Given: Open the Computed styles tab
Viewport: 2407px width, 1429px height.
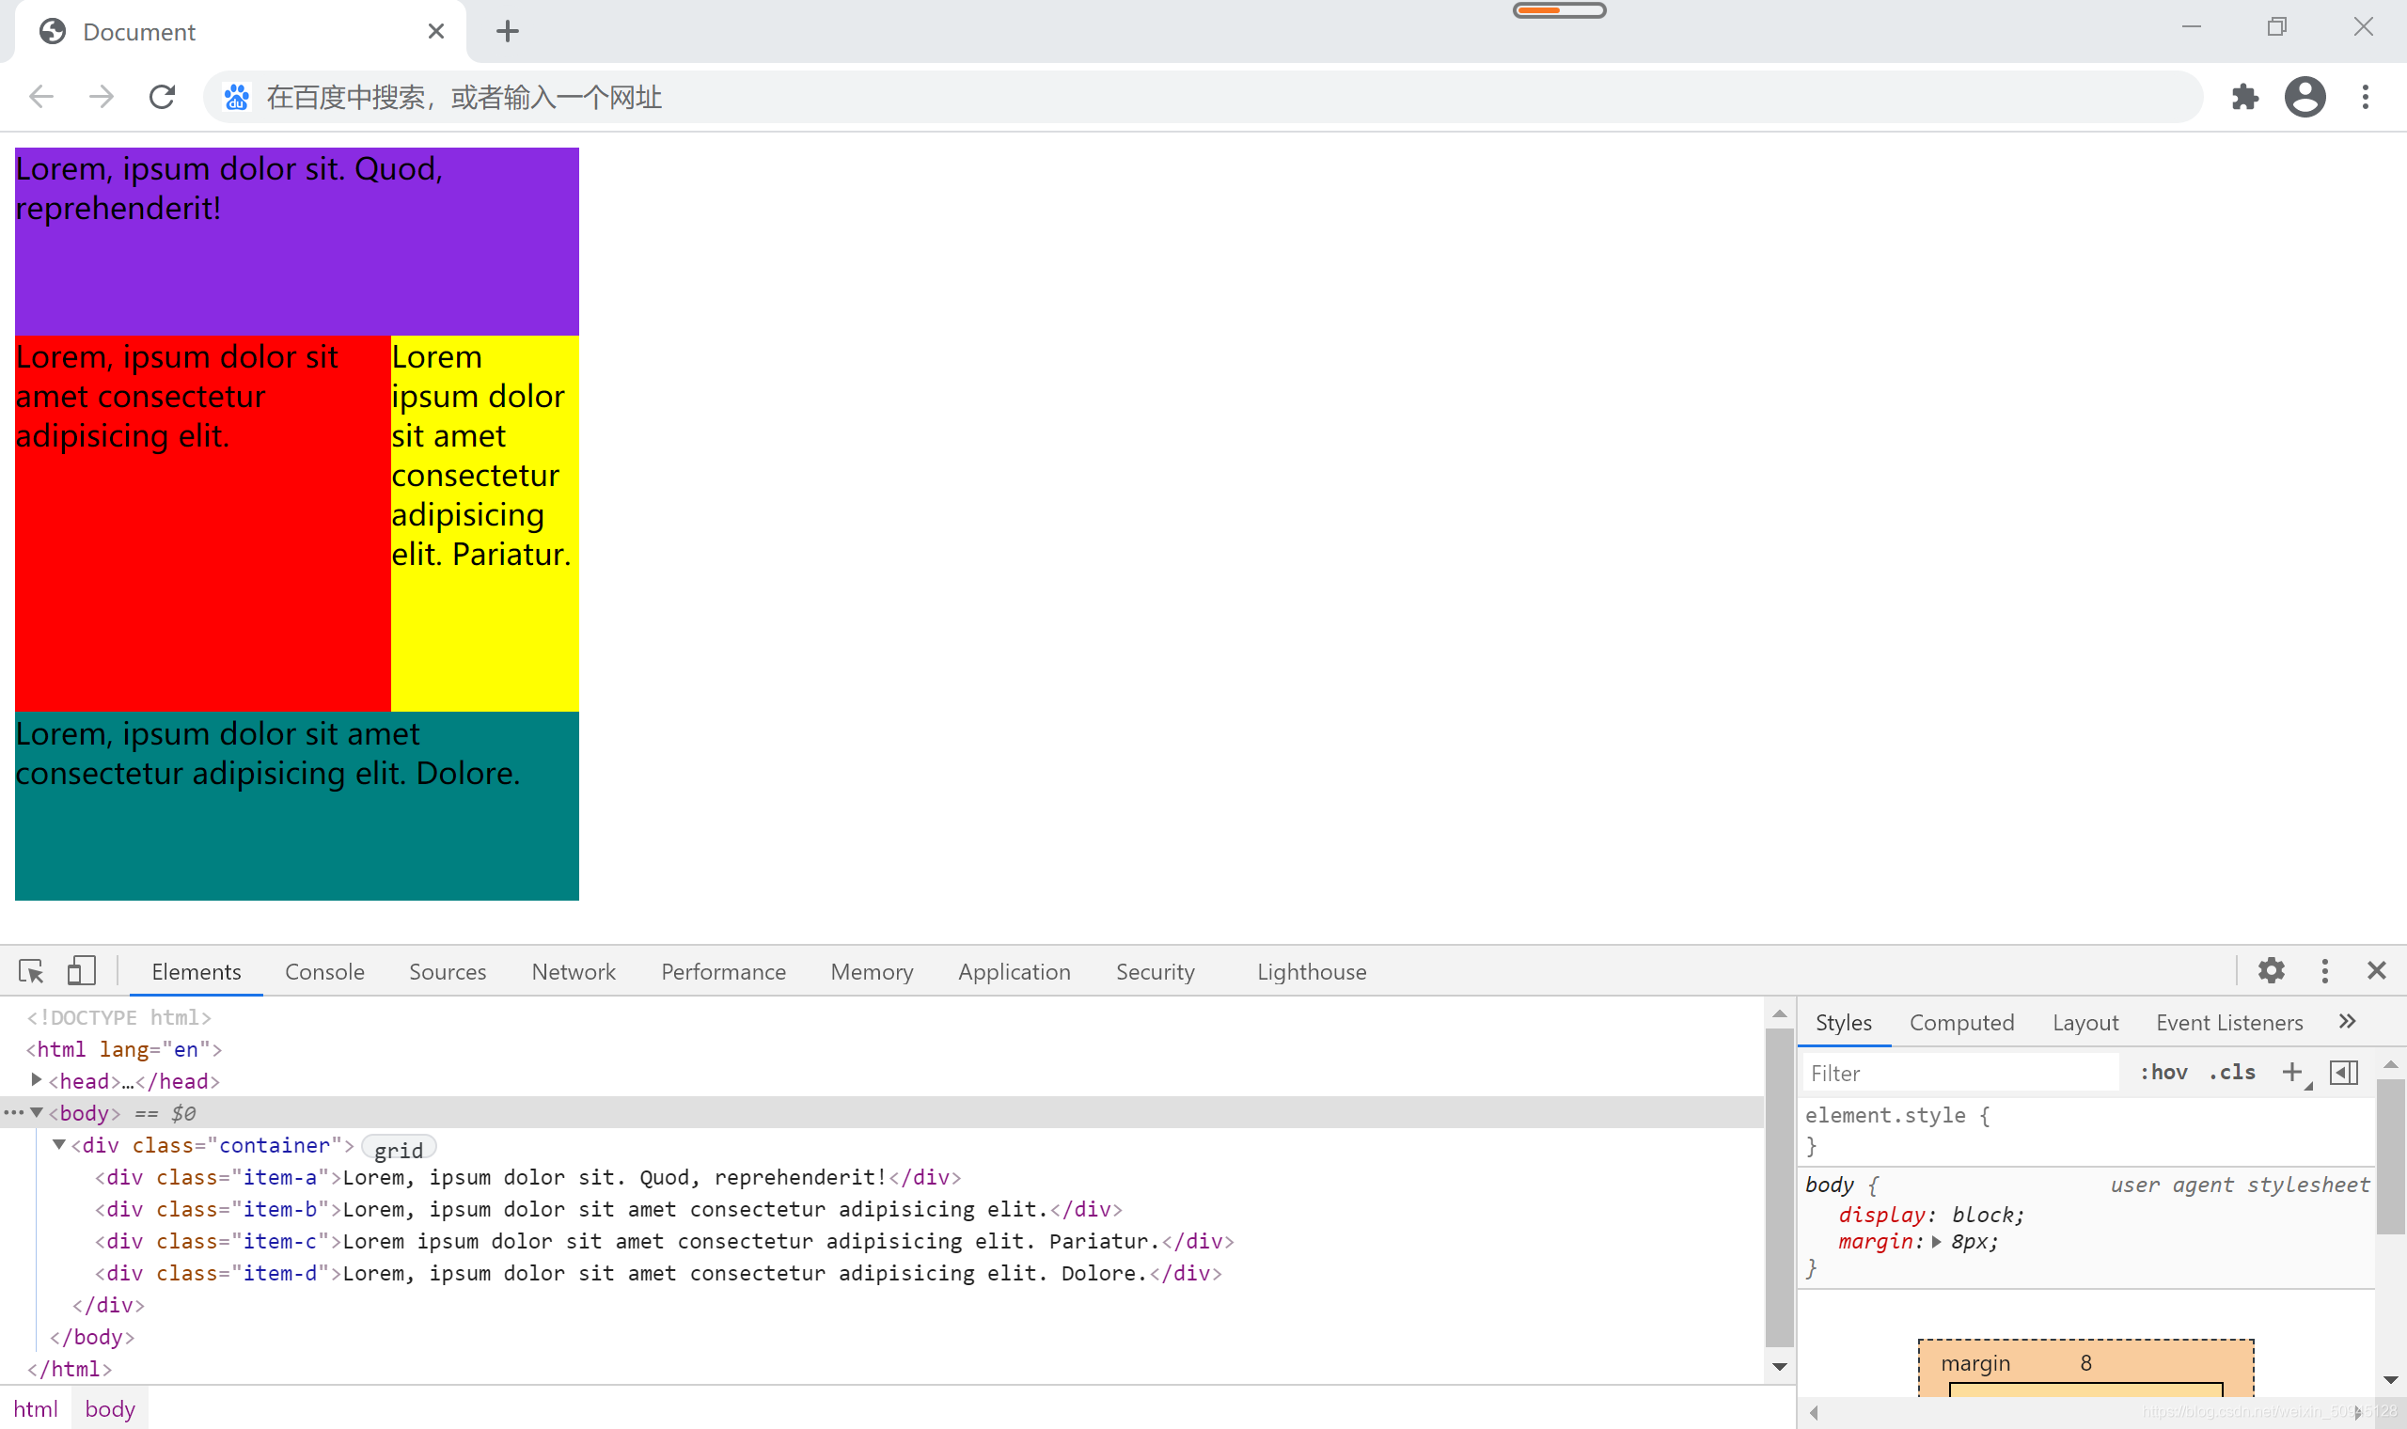Looking at the screenshot, I should [1961, 1023].
